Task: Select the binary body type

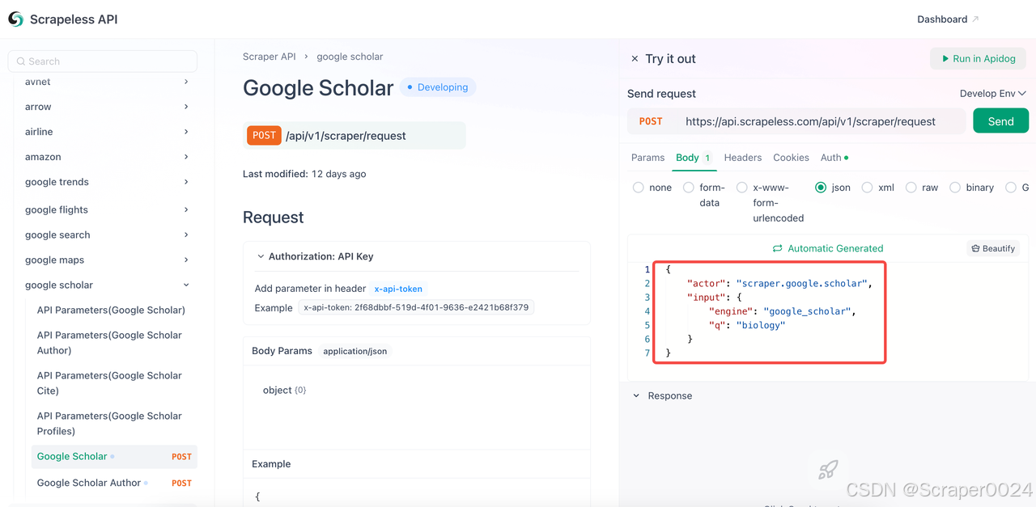Action: click(x=955, y=188)
